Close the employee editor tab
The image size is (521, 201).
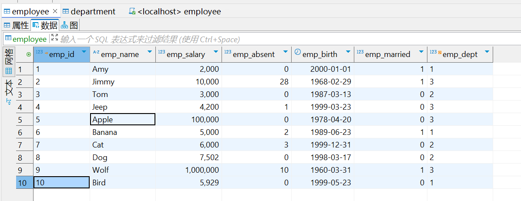55,11
